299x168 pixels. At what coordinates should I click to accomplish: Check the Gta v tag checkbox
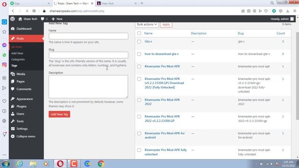(139, 42)
